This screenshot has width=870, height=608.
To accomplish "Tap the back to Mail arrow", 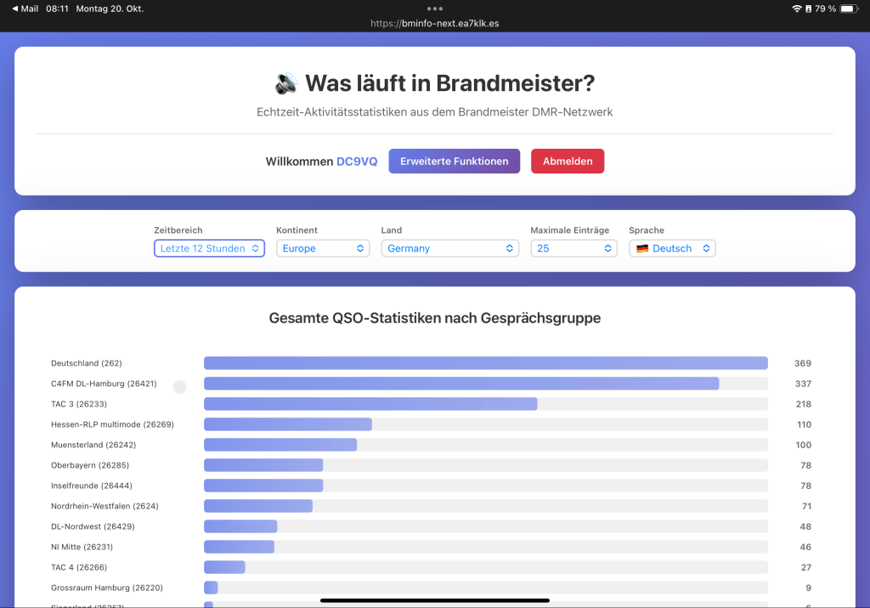I will coord(15,9).
